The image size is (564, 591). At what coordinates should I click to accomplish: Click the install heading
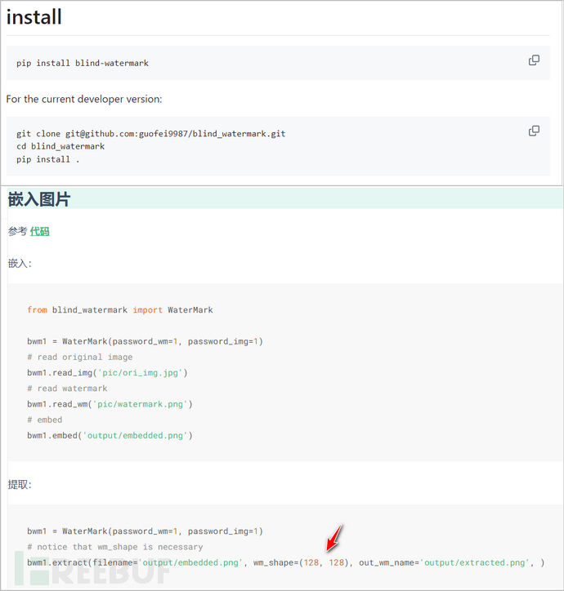[x=34, y=16]
